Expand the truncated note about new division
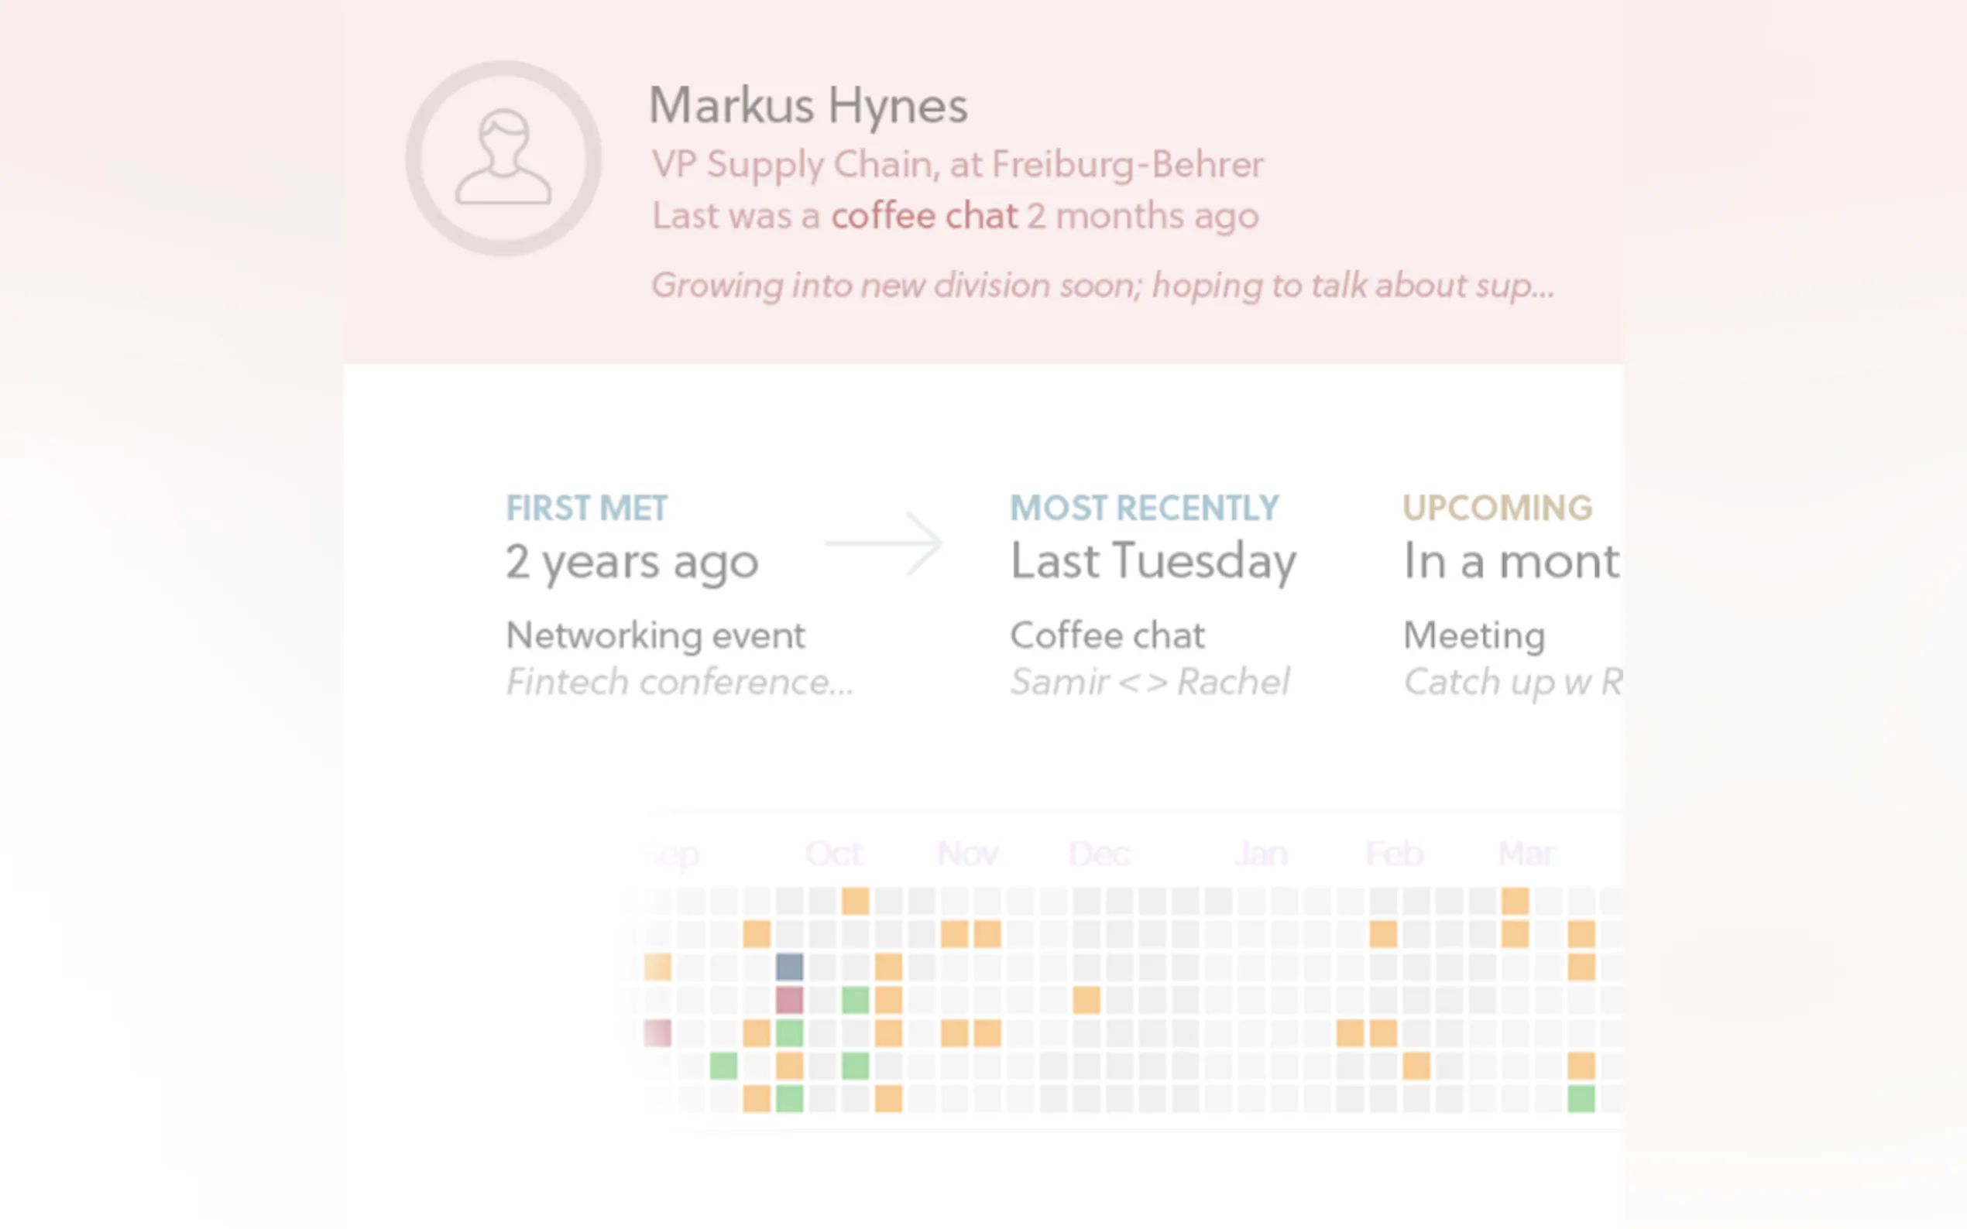 1102,286
